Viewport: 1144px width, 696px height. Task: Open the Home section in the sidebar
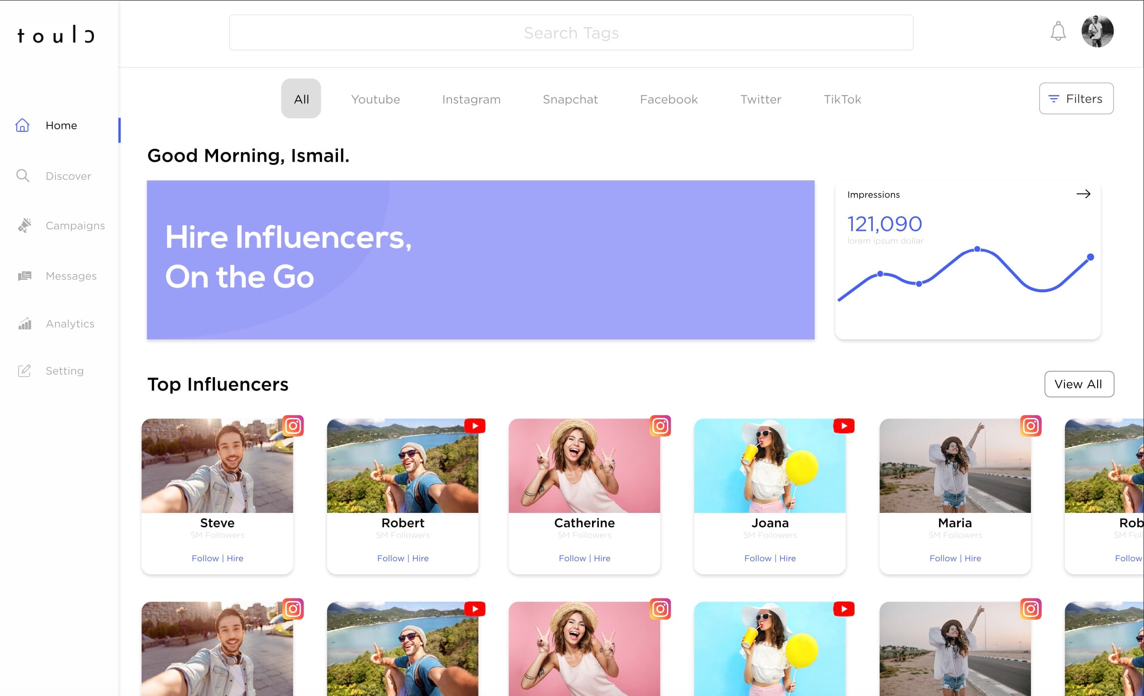pyautogui.click(x=61, y=125)
